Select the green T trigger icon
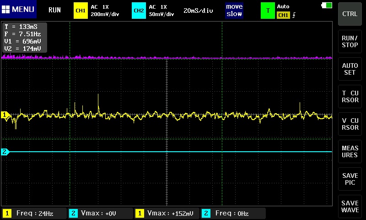The height and width of the screenshot is (220, 366). (268, 10)
